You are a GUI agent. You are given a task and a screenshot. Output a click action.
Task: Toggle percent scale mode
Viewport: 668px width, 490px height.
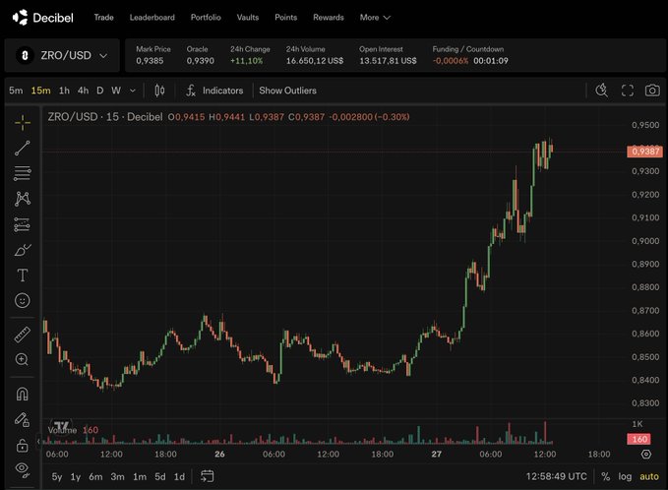pos(605,476)
